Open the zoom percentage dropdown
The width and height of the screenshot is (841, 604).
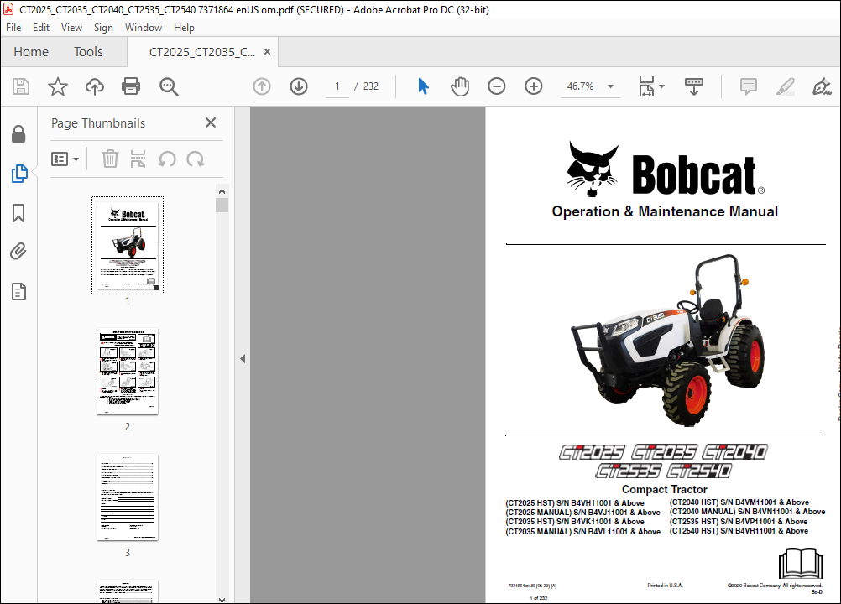610,86
